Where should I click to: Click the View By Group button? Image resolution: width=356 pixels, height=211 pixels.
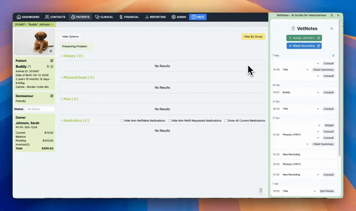click(x=253, y=37)
